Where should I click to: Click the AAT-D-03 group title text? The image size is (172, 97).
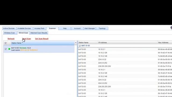point(85,46)
